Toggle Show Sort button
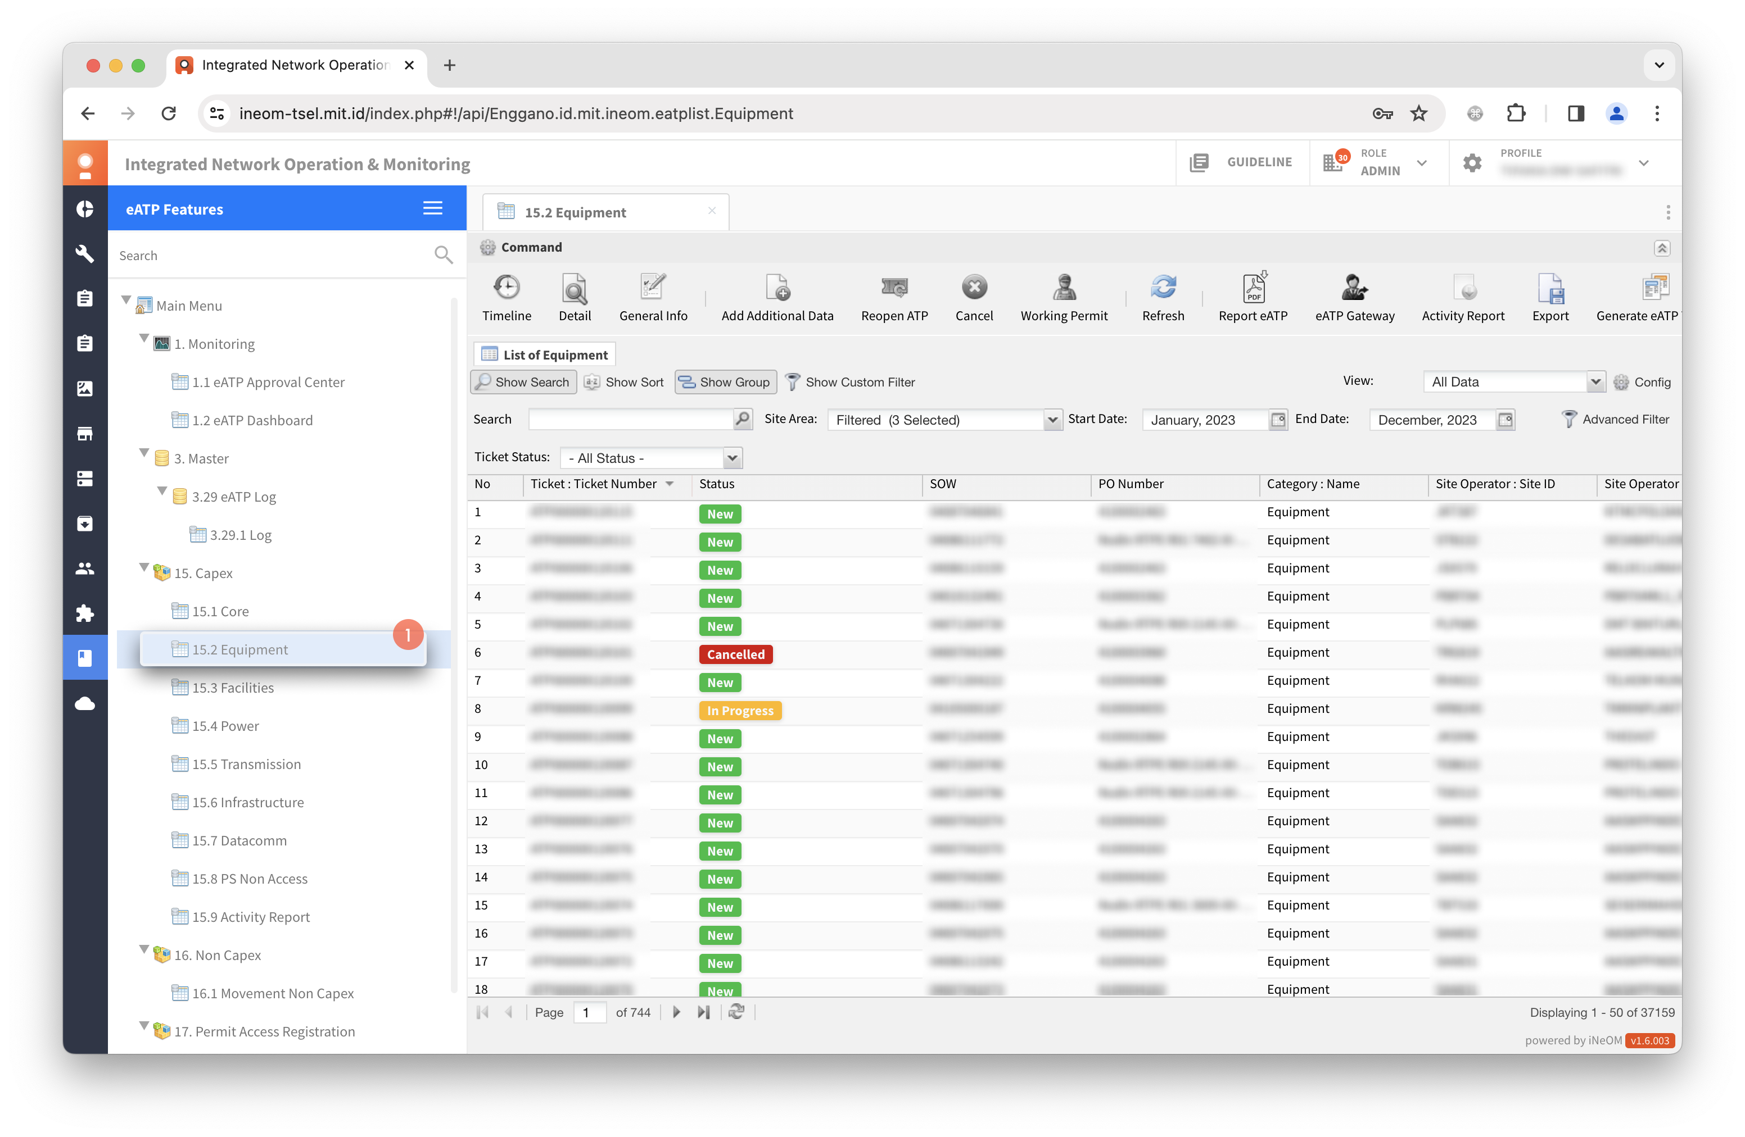The image size is (1745, 1137). [623, 381]
